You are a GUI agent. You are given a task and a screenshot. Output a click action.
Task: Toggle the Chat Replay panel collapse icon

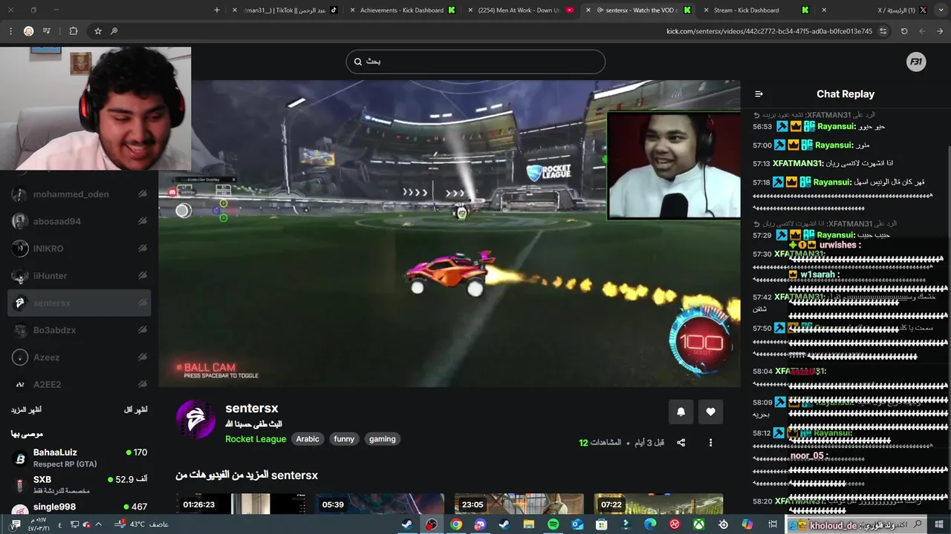click(x=759, y=94)
